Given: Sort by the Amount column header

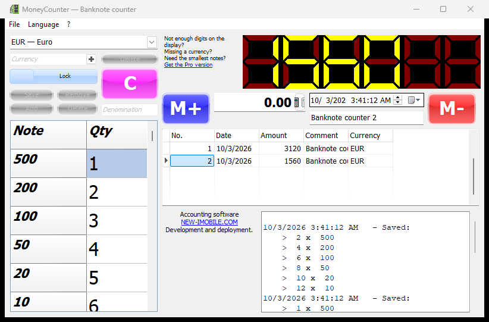Looking at the screenshot, I should coord(281,136).
